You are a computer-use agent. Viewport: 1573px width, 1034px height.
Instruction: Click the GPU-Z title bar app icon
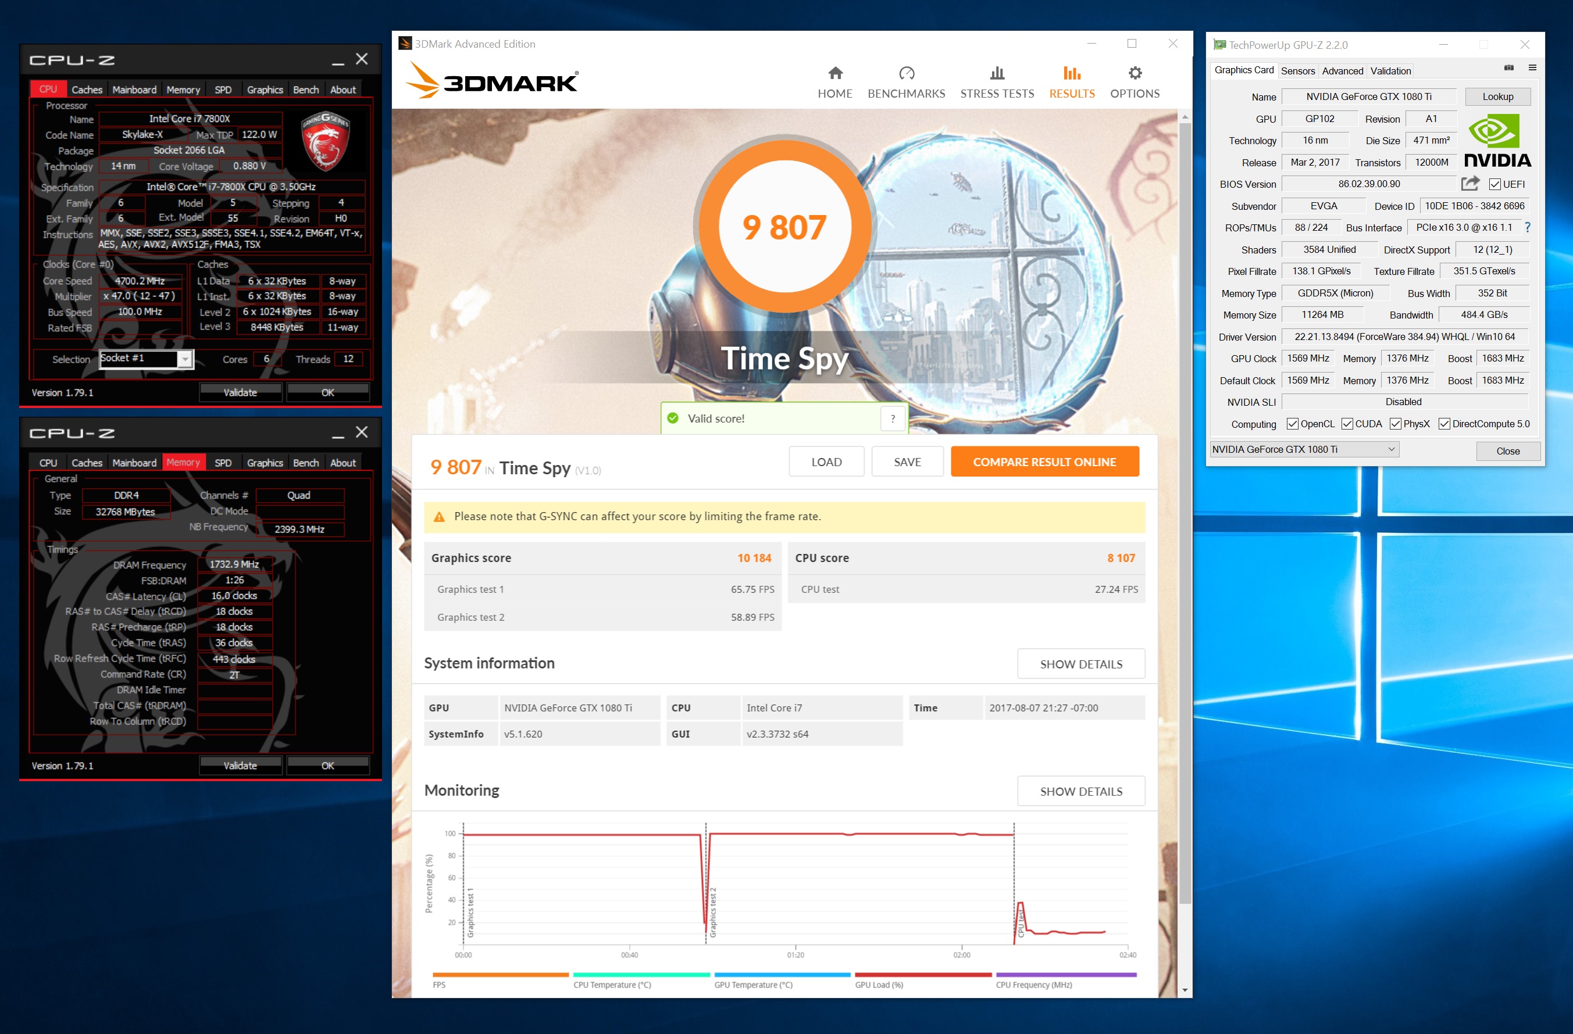[1219, 45]
